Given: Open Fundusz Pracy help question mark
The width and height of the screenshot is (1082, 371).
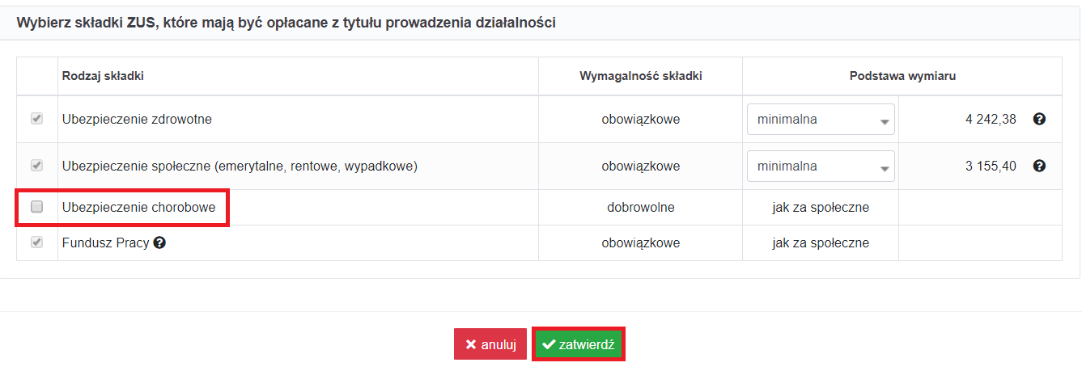Looking at the screenshot, I should pos(159,242).
